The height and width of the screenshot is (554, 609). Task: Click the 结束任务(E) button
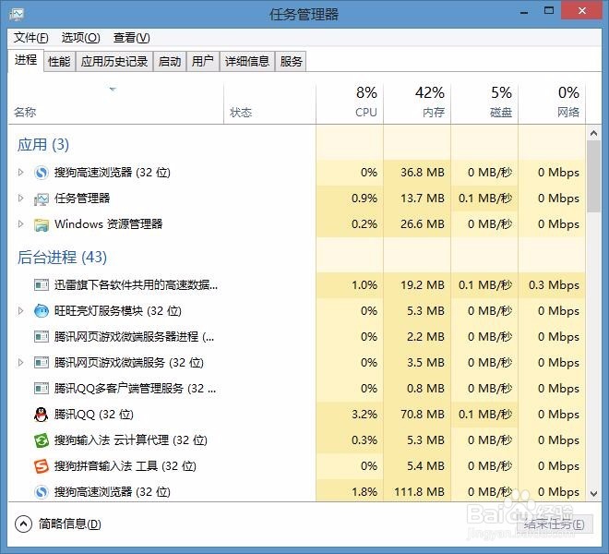point(555,524)
